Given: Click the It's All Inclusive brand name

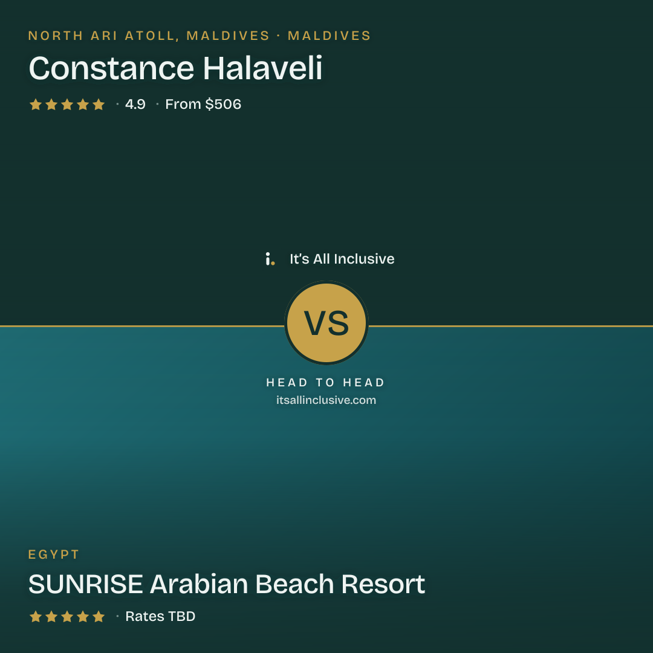Looking at the screenshot, I should pyautogui.click(x=342, y=259).
